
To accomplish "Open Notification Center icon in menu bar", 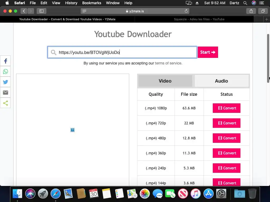I will [262, 3].
